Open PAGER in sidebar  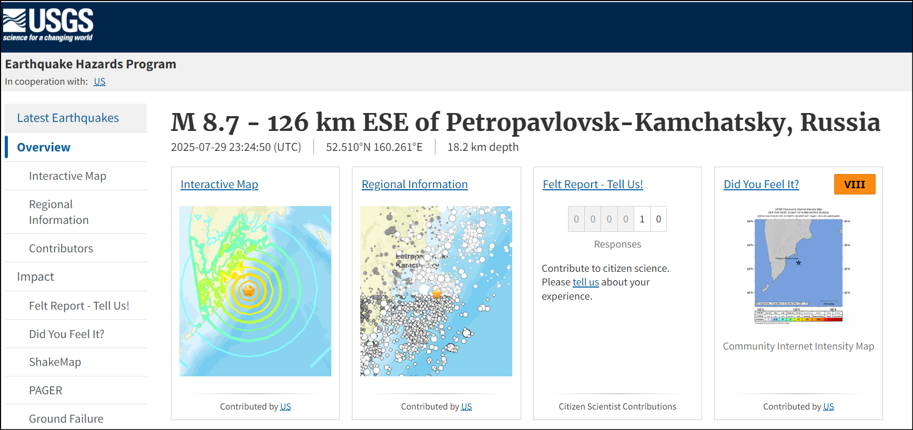46,390
